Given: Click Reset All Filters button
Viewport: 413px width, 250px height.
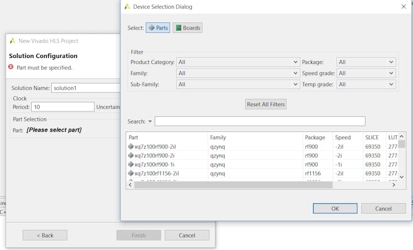Looking at the screenshot, I should click(x=266, y=104).
